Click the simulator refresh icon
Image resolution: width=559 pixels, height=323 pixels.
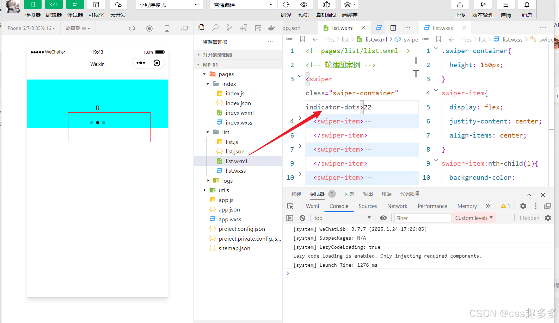tap(132, 28)
